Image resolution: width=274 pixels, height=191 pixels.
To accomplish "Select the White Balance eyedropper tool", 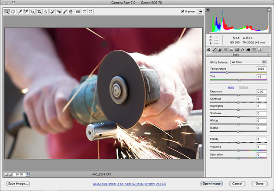I will tap(20, 12).
